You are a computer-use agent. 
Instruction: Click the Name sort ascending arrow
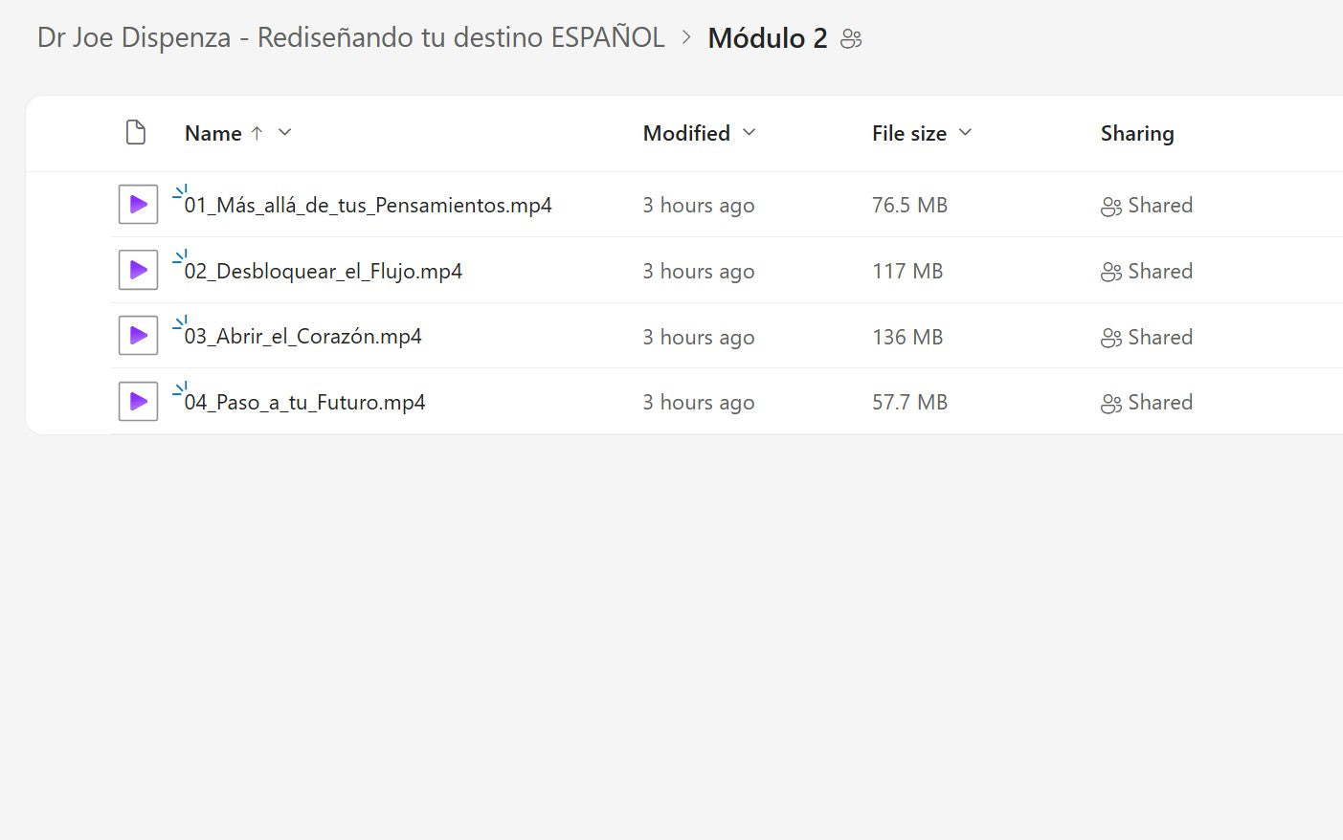pos(257,133)
